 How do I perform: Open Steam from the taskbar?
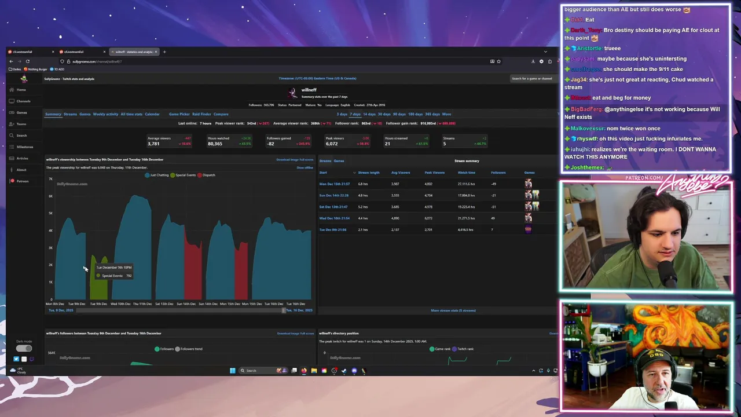point(344,371)
